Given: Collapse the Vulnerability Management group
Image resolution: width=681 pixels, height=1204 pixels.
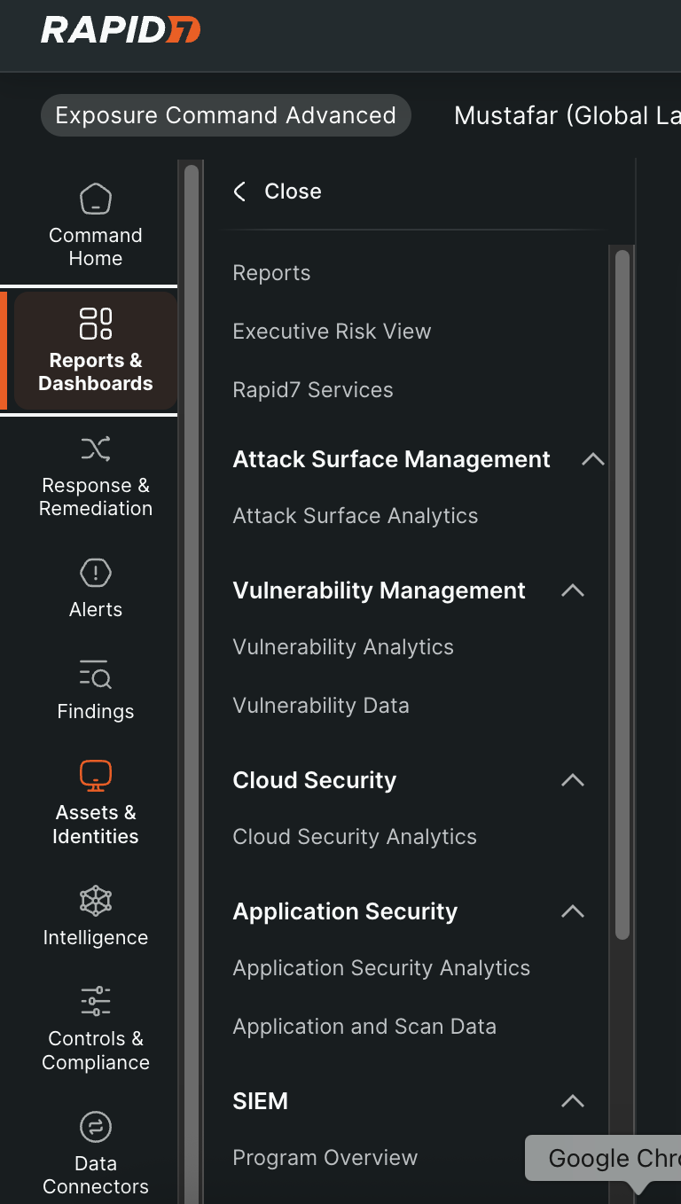Looking at the screenshot, I should (573, 590).
